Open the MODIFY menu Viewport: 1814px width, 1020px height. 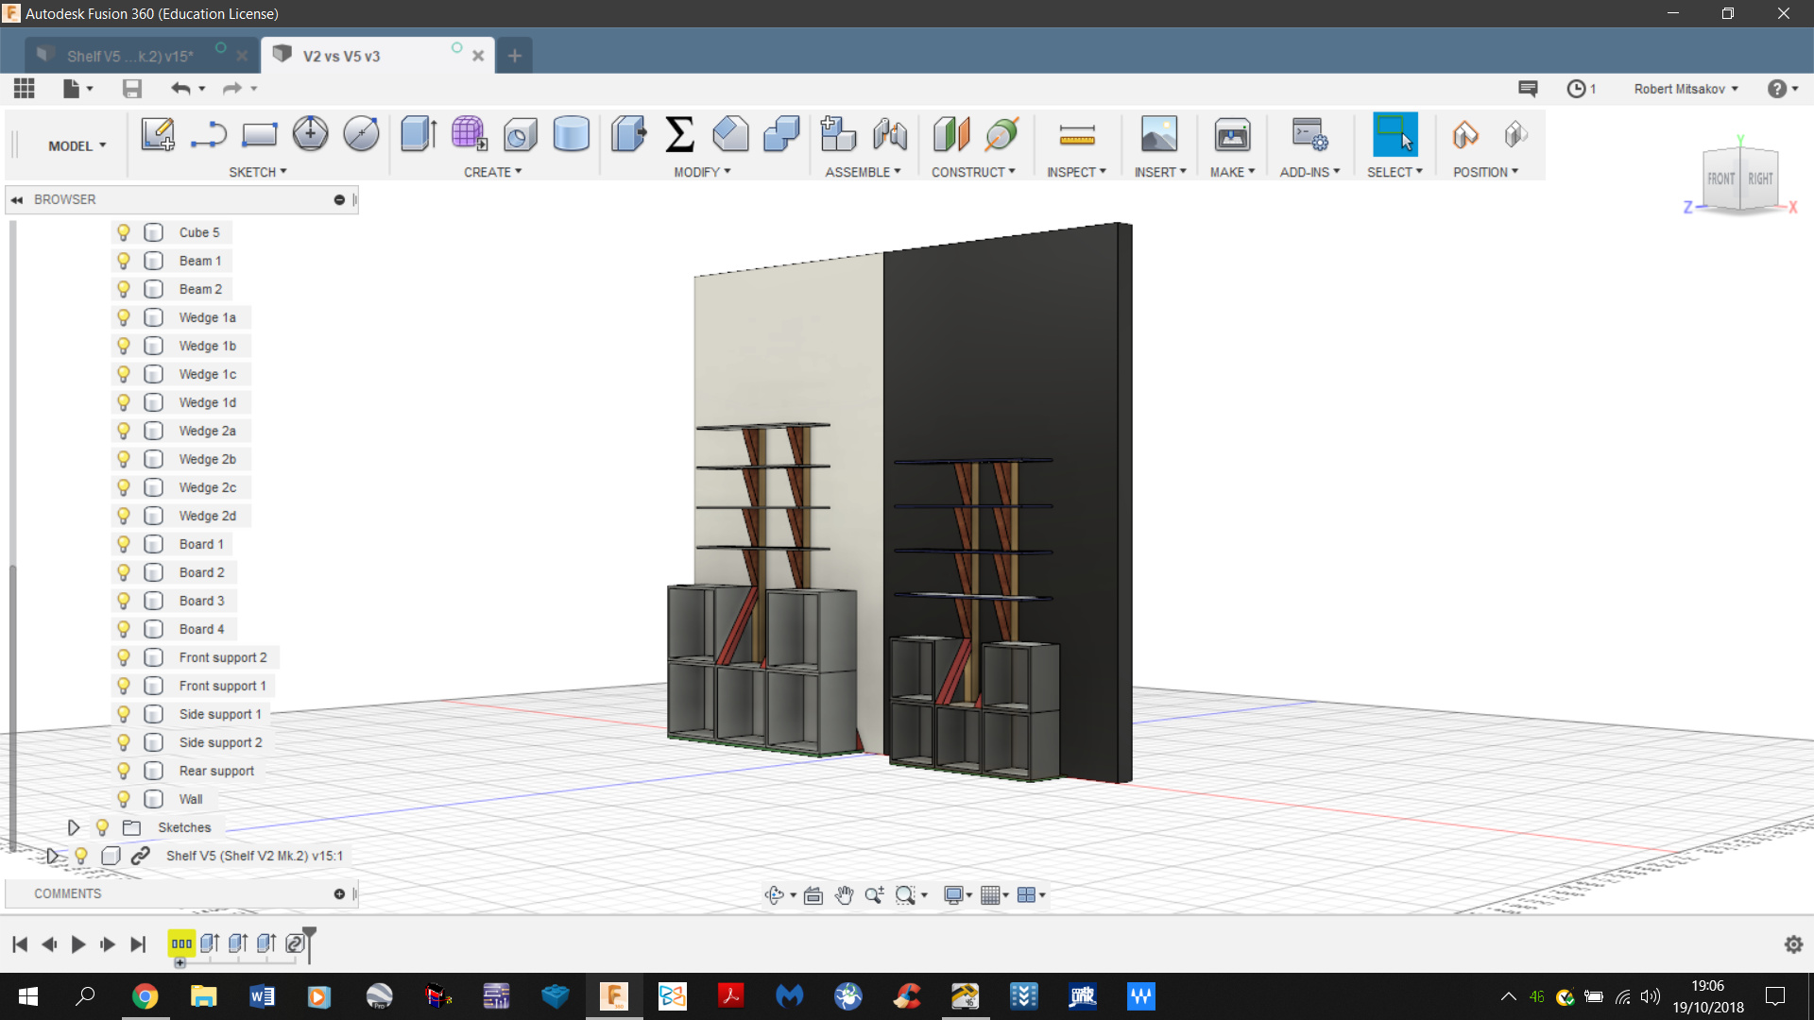point(702,172)
